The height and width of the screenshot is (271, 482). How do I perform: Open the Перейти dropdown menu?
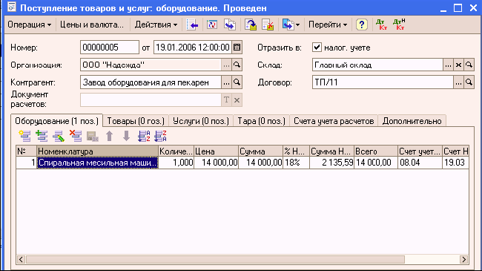(x=328, y=25)
